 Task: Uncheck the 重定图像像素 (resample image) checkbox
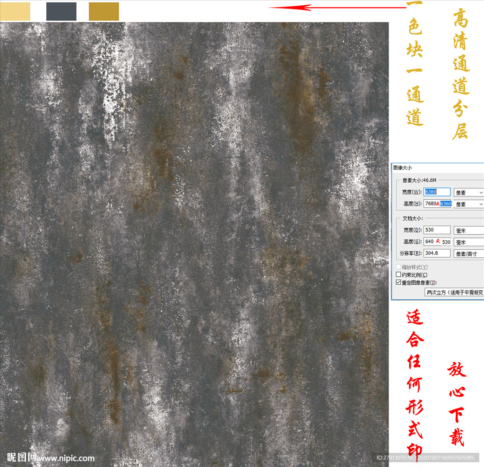click(x=398, y=282)
